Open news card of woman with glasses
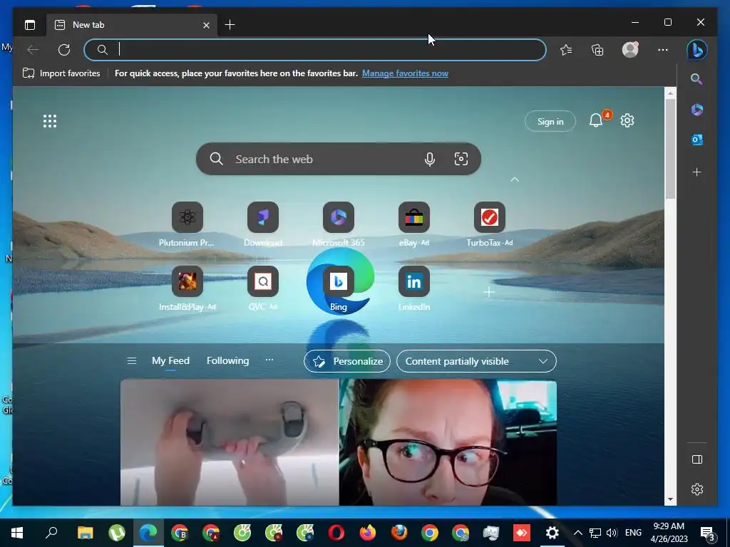 point(448,442)
